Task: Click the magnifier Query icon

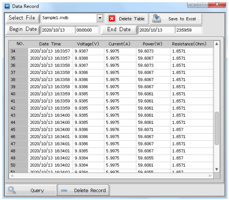Action: pos(12,190)
